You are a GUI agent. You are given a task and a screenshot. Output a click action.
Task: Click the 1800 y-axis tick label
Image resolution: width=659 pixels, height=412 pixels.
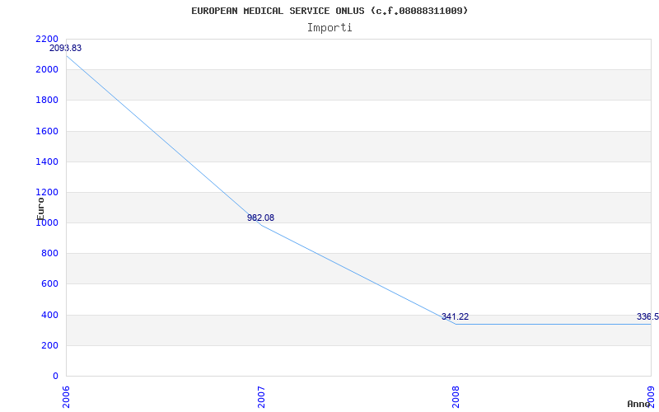47,100
